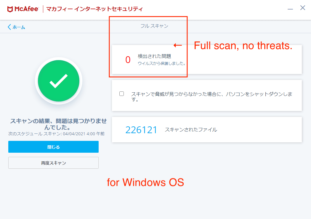
Task: Close the McAfee window with X
Action: tap(302, 8)
